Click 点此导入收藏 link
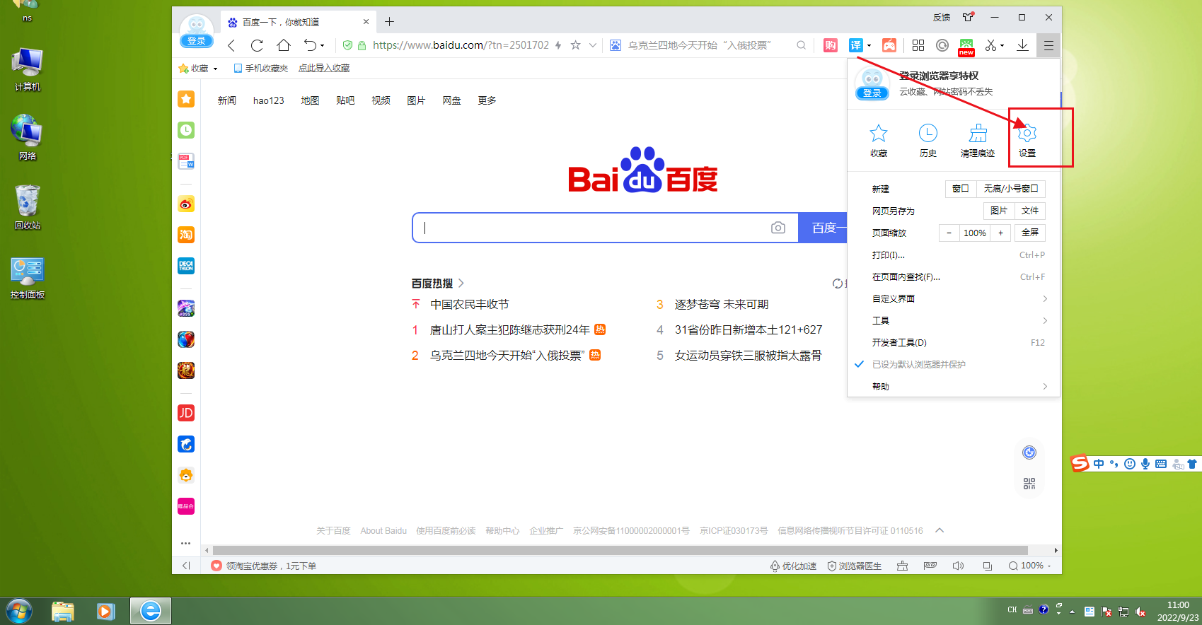The height and width of the screenshot is (625, 1202). click(x=324, y=69)
